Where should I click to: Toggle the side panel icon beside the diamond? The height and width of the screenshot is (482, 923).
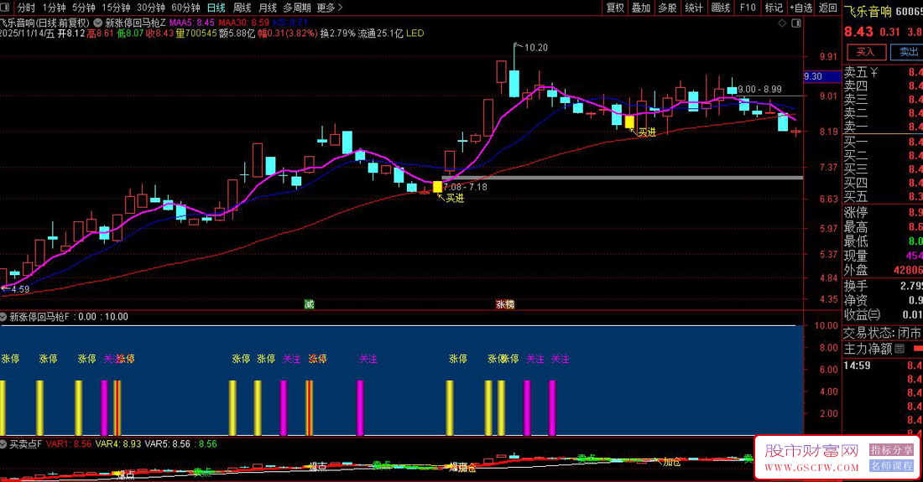tap(795, 23)
